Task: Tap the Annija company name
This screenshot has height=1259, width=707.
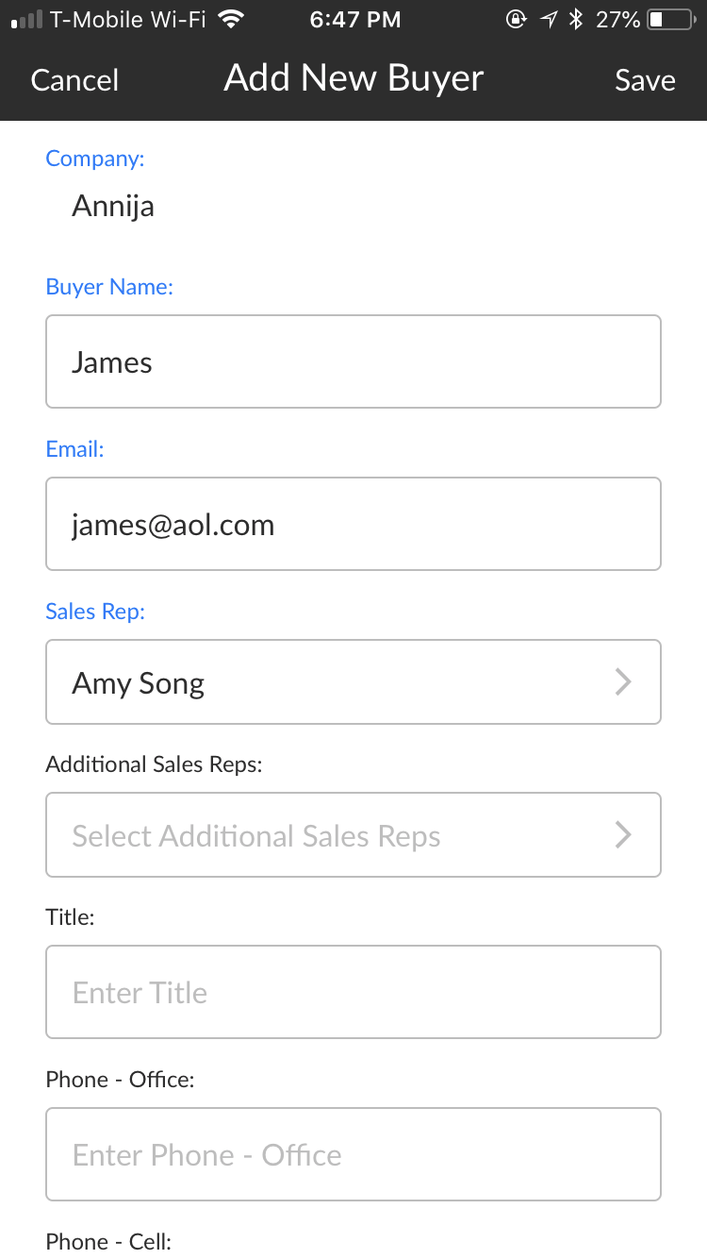Action: (x=113, y=206)
